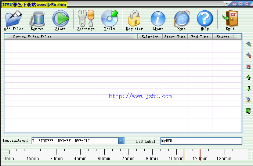Click the red marker on the timeline
This screenshot has width=253, height=166.
coord(200,154)
